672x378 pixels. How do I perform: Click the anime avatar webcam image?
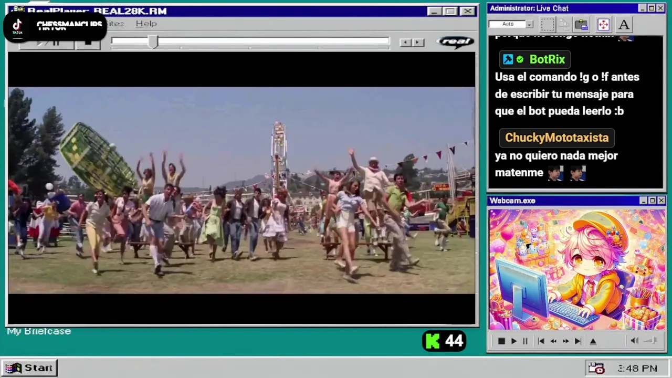point(577,270)
